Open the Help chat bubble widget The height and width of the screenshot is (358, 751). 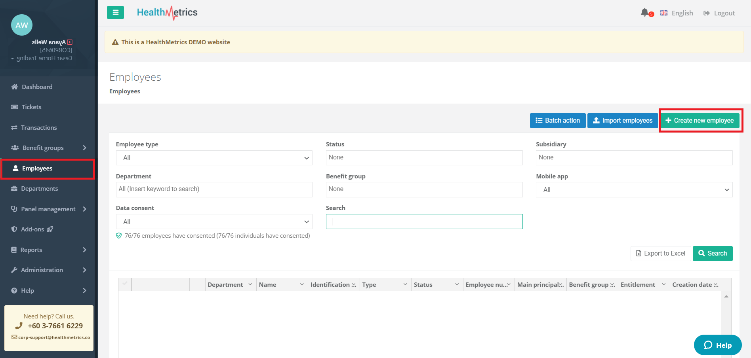[717, 345]
